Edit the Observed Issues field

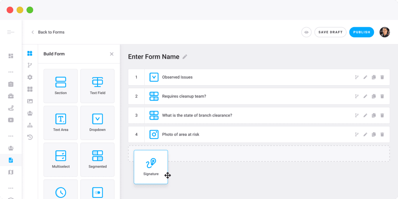pyautogui.click(x=365, y=77)
